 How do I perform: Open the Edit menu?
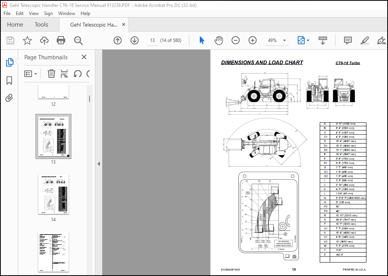[x=20, y=13]
